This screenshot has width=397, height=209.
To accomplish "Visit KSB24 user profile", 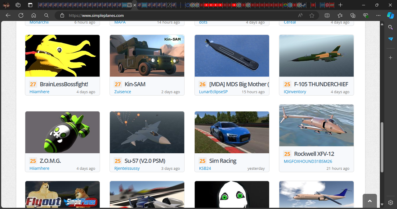I will point(205,168).
